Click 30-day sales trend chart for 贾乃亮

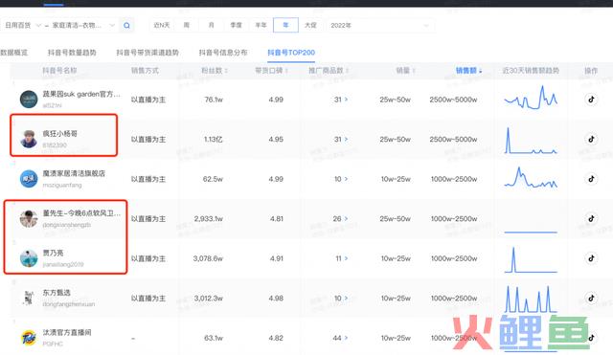pyautogui.click(x=531, y=259)
